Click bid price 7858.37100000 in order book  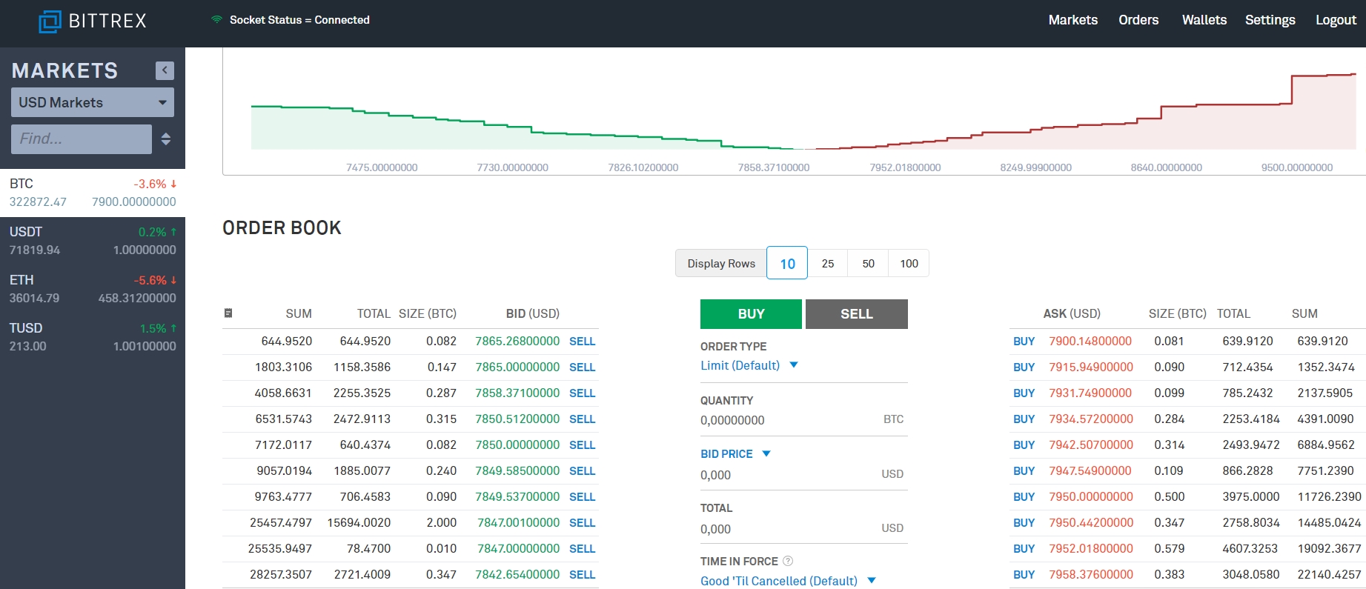click(517, 393)
